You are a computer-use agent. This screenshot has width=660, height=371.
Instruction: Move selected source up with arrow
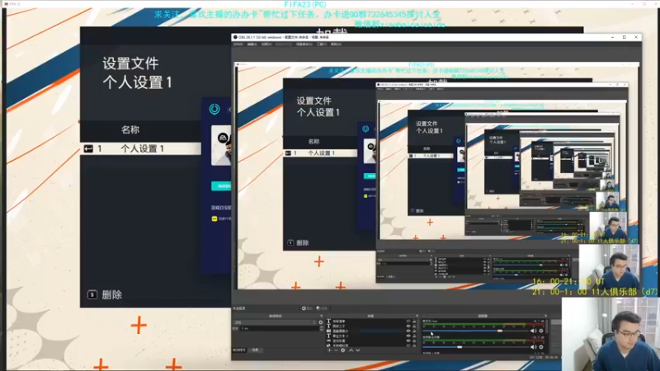[x=351, y=350]
